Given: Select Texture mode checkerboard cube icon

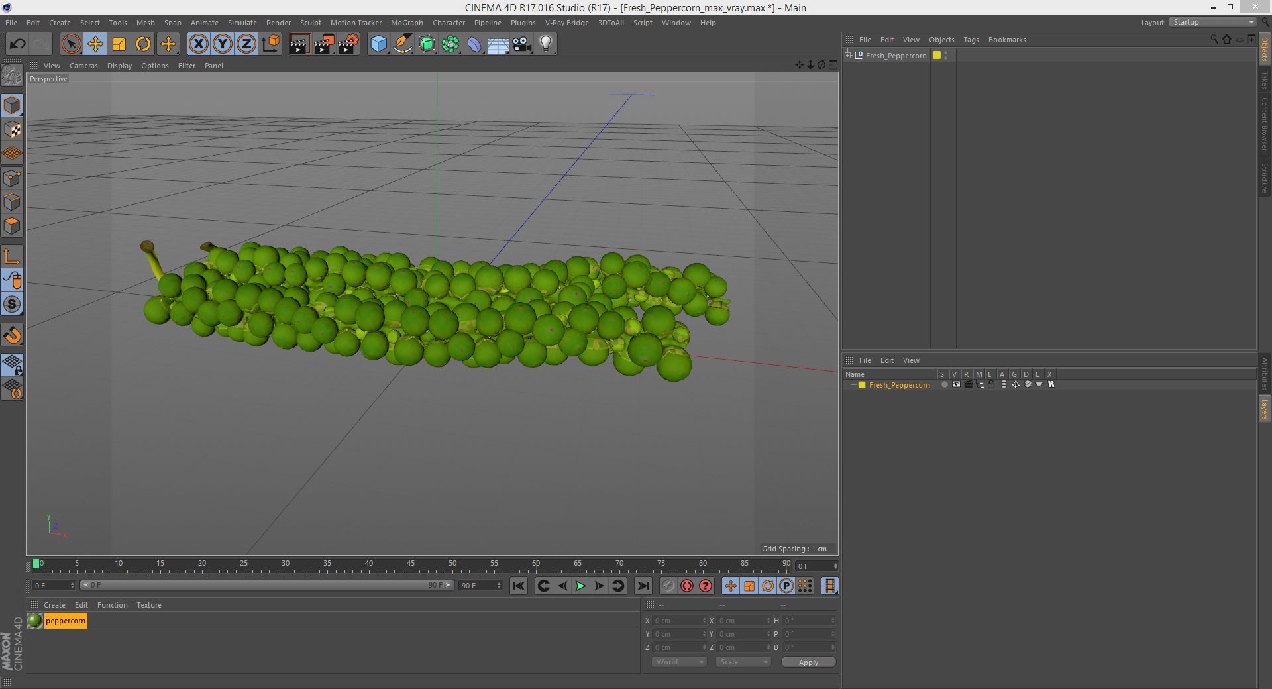Looking at the screenshot, I should [x=12, y=130].
